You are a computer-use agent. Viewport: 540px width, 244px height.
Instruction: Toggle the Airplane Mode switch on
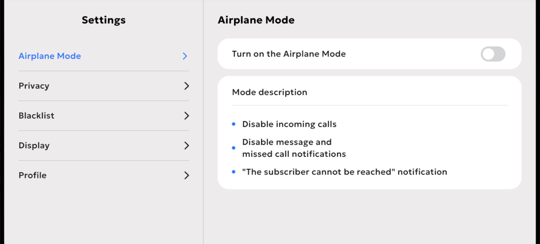493,54
